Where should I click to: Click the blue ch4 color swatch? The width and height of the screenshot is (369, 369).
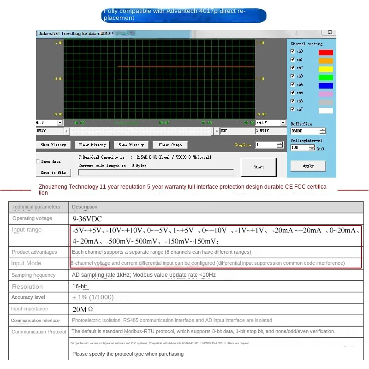pos(326,86)
